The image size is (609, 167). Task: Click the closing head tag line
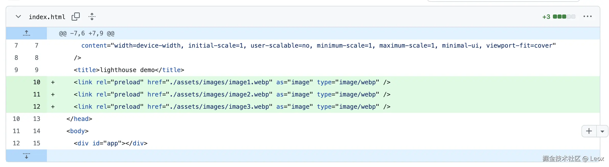79,119
